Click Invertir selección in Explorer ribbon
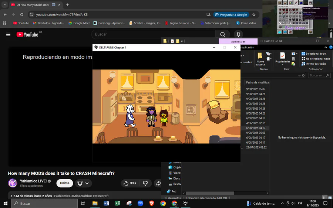This screenshot has width=333, height=208. [x=314, y=64]
